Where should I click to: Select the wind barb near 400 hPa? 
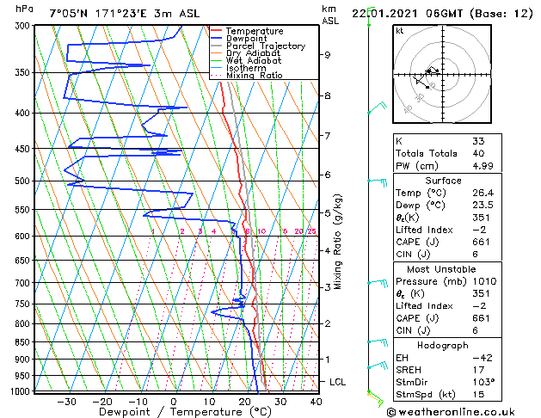[375, 109]
